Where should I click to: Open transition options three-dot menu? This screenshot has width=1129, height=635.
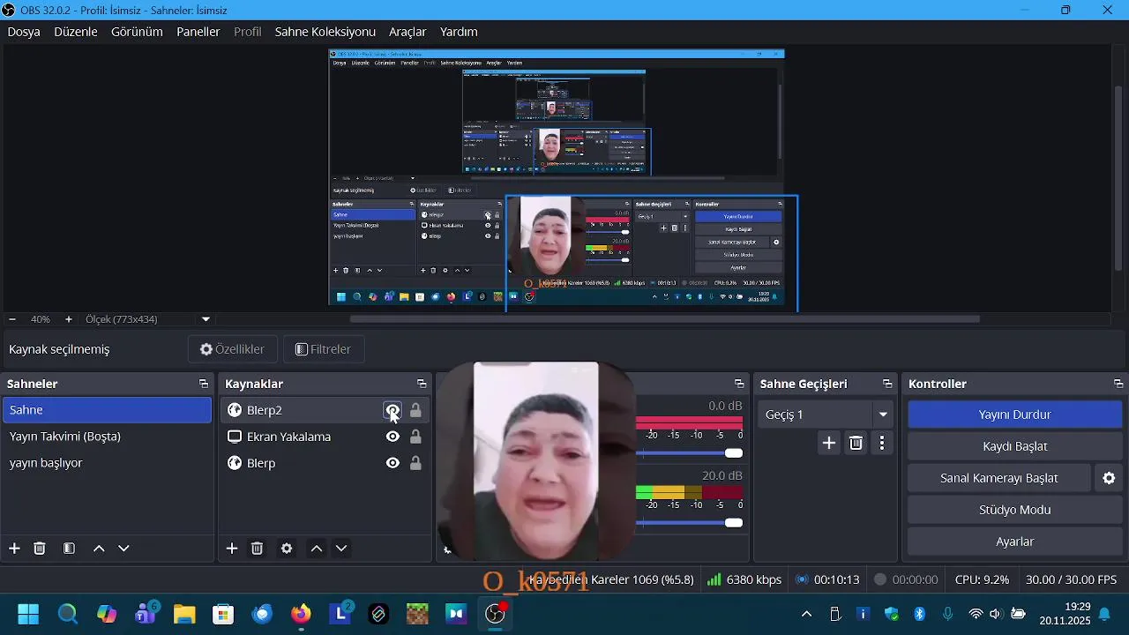point(882,443)
